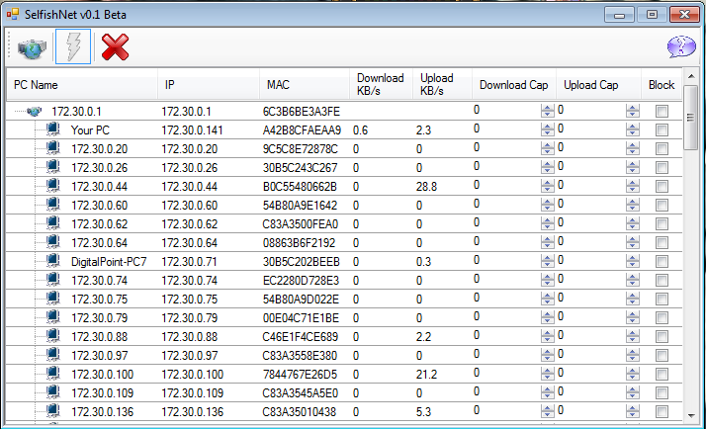706x429 pixels.
Task: Click the Download Cap column header
Action: pos(514,85)
